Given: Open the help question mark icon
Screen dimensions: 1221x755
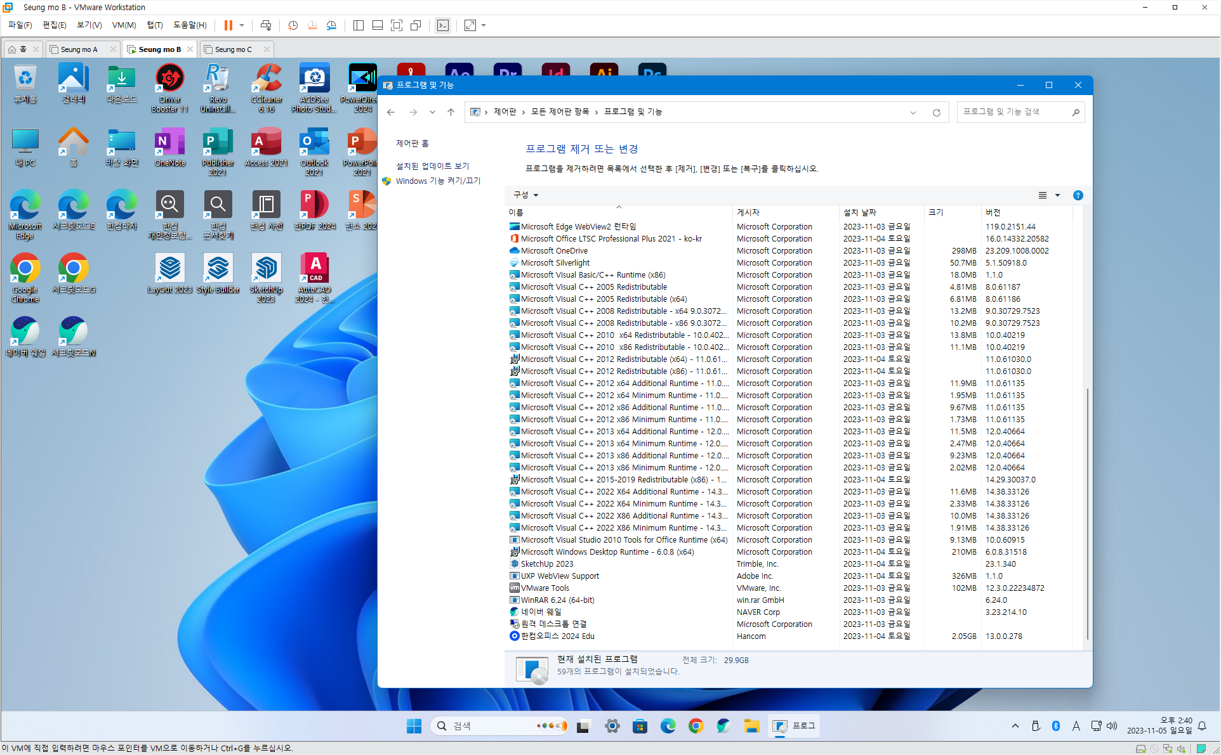Looking at the screenshot, I should point(1078,195).
